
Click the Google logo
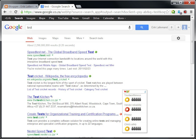(x=13, y=27)
